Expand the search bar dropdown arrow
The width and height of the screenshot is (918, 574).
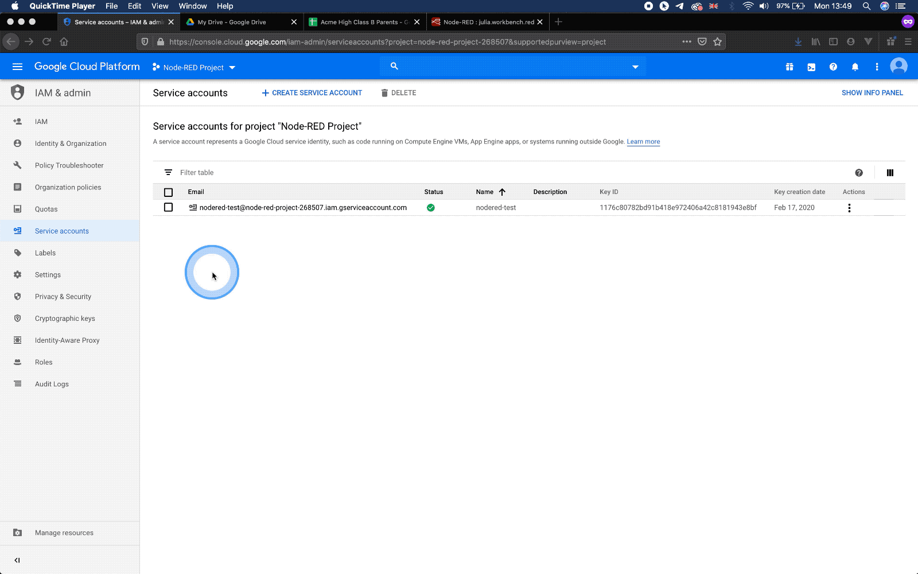coord(635,67)
